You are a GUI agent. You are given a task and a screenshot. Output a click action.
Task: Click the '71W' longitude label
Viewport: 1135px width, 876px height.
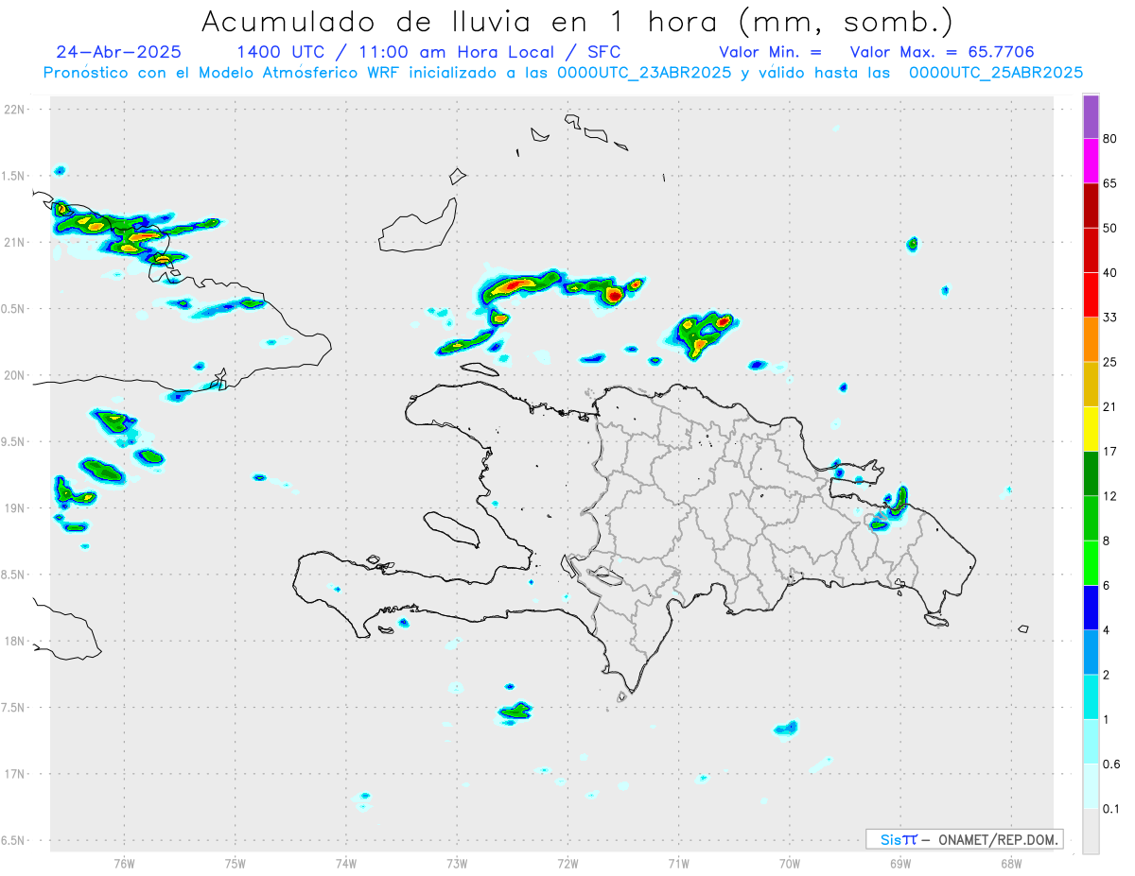(x=678, y=863)
